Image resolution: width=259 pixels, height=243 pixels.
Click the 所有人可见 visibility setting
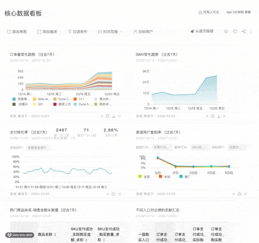click(208, 12)
